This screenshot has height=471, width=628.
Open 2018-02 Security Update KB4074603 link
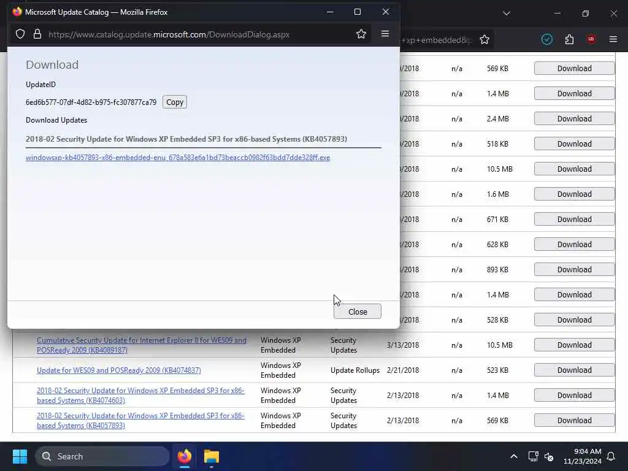[x=140, y=396]
